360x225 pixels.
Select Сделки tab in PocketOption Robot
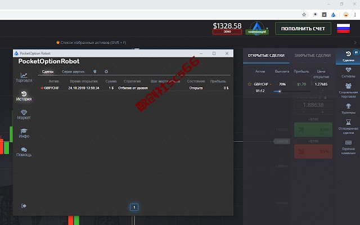click(48, 71)
